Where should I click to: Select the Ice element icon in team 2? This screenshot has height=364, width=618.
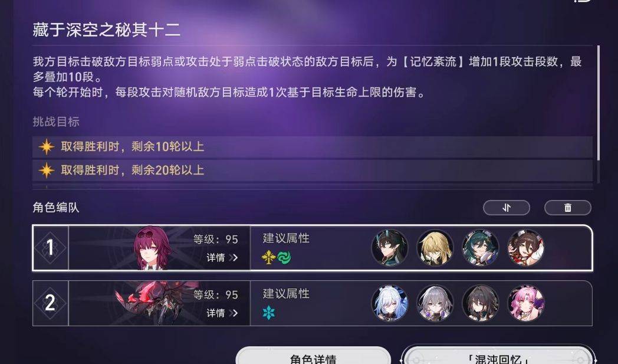click(269, 313)
